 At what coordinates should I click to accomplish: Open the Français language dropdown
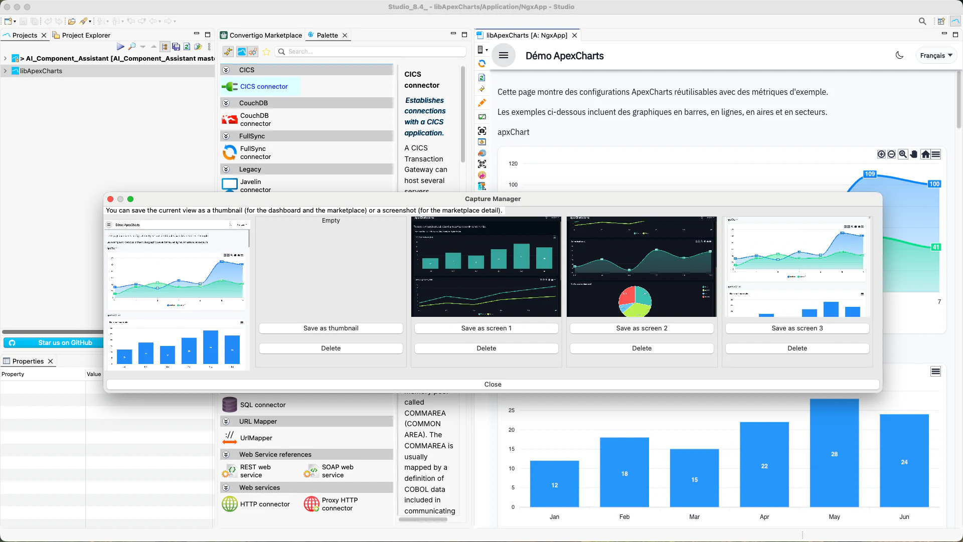point(936,55)
